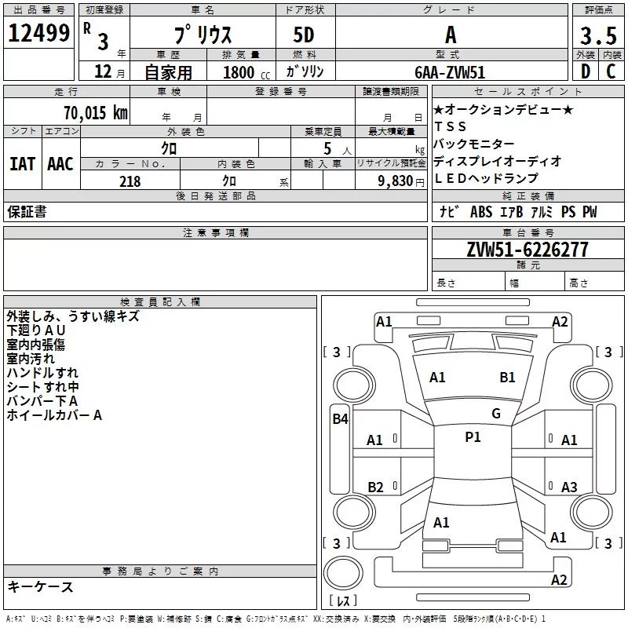Click the B1 mark on the hood
Viewport: 628px width, 628px height.
coord(507,378)
